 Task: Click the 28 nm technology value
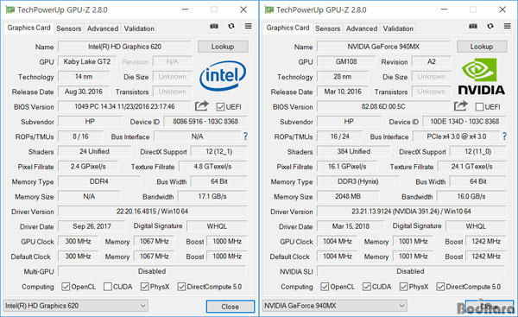point(343,76)
